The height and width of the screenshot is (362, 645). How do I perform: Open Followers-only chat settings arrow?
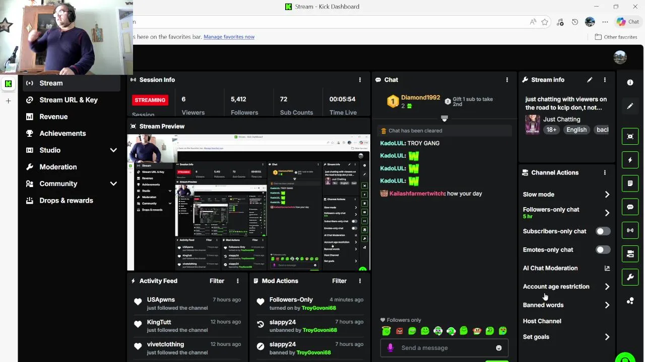pos(607,213)
